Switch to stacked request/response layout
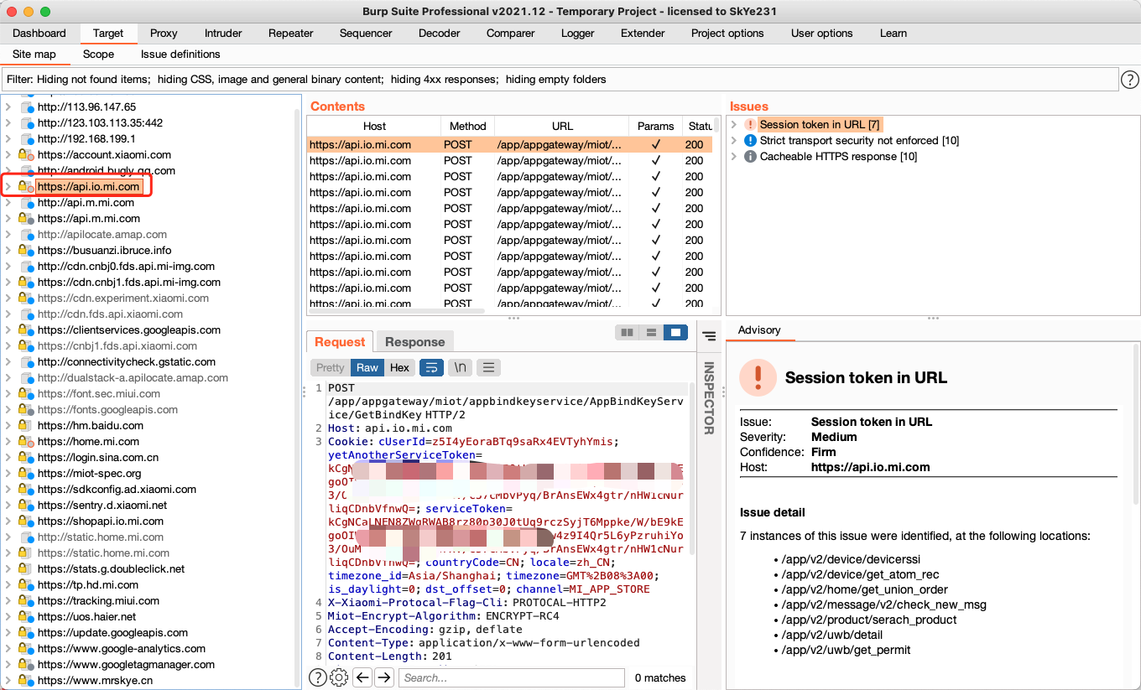 click(x=651, y=333)
